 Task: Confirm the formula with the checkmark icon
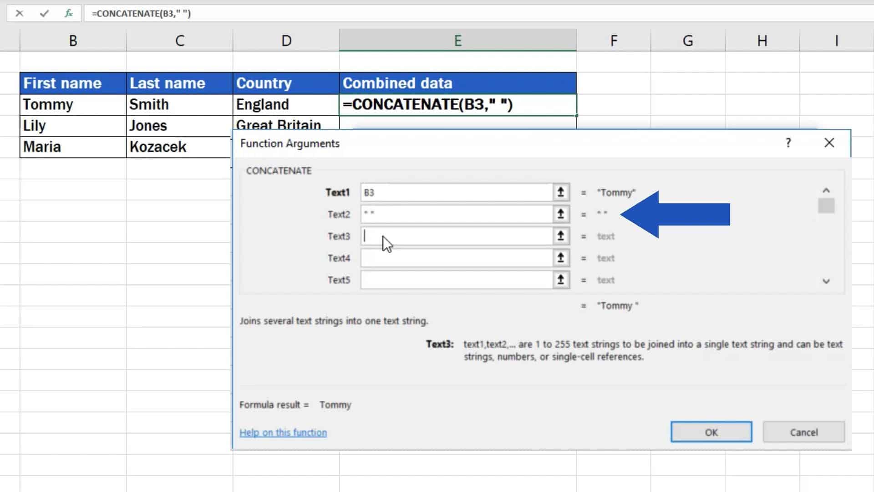44,13
